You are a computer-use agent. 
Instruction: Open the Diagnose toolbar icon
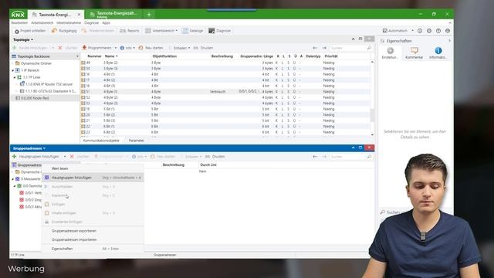point(211,31)
